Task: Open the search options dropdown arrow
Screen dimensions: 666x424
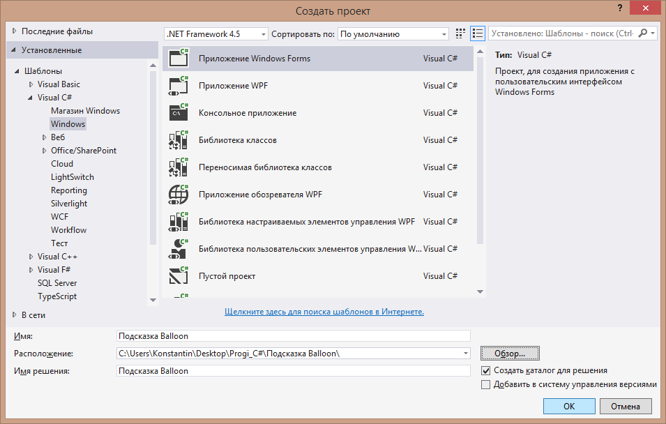Action: (653, 33)
